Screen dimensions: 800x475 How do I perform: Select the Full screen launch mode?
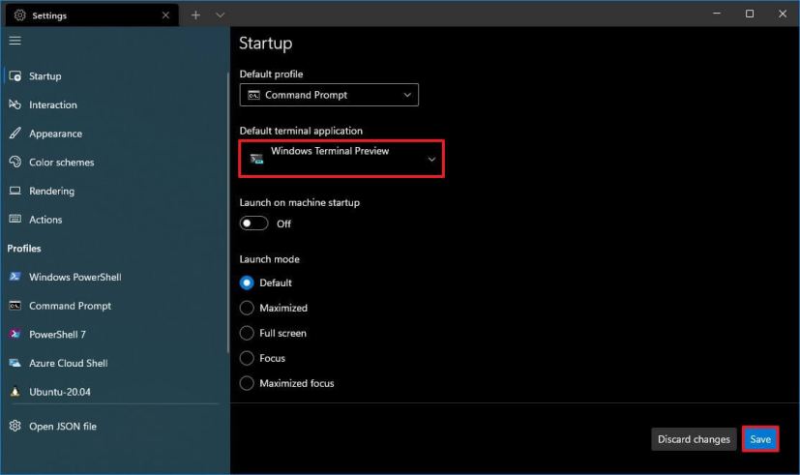click(x=247, y=333)
